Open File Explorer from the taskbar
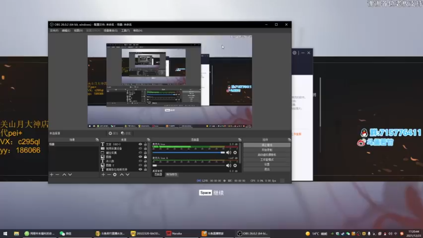The image size is (423, 238). tap(16, 233)
